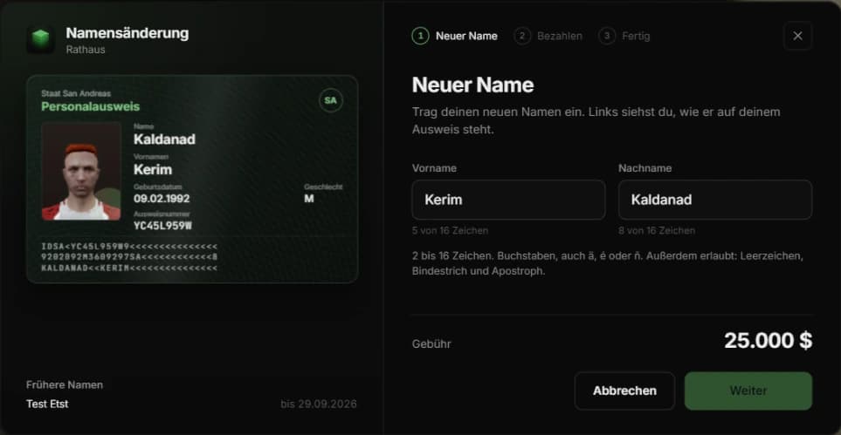This screenshot has width=841, height=435.
Task: Click the name Kaldanad on ID card
Action: 164,139
